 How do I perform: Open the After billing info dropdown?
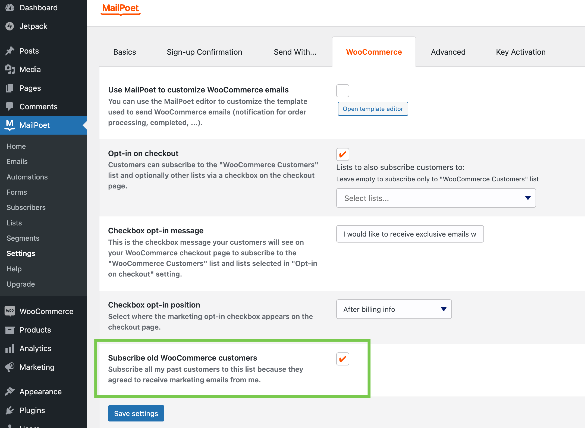click(394, 309)
